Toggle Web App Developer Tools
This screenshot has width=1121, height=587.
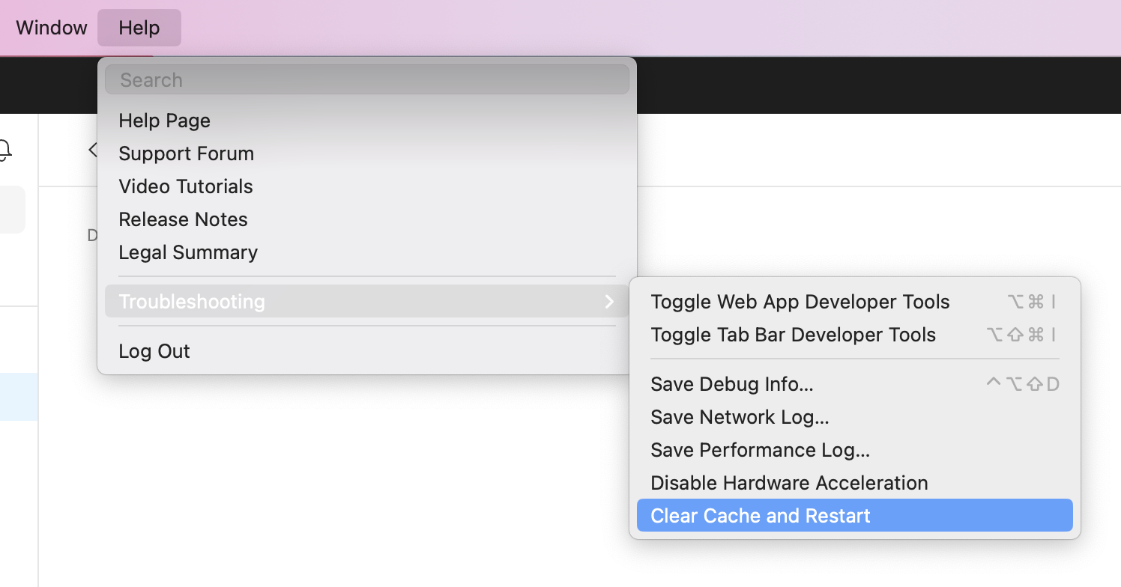pos(855,302)
